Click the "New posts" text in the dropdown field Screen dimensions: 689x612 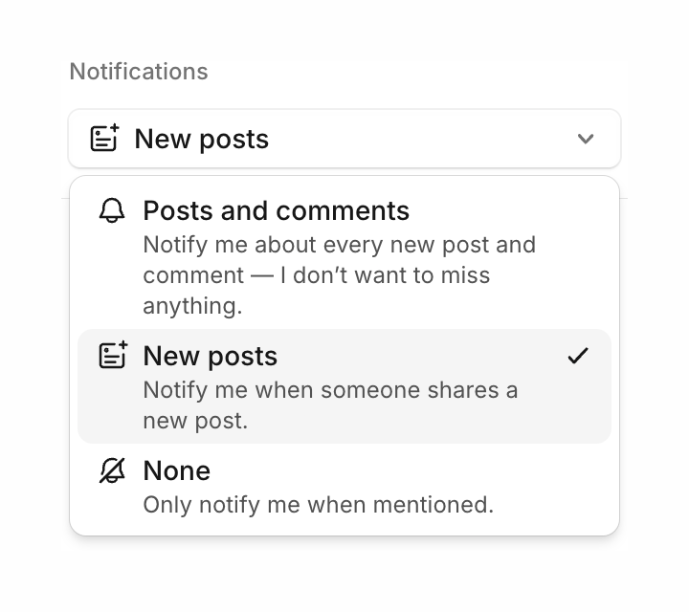click(201, 139)
